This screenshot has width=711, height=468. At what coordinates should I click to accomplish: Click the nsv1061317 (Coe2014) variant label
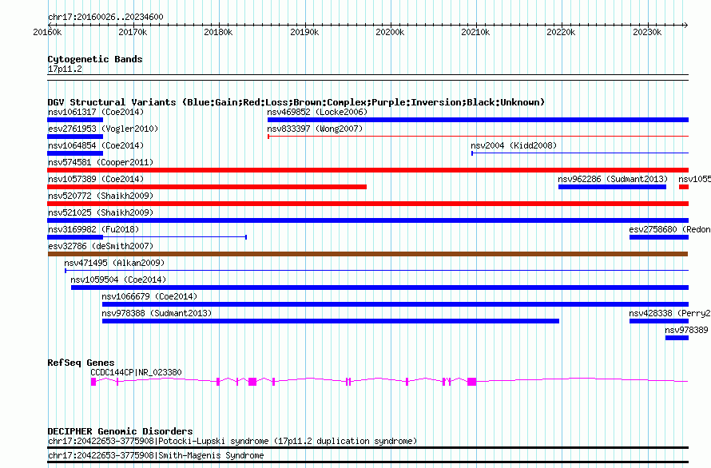click(96, 112)
